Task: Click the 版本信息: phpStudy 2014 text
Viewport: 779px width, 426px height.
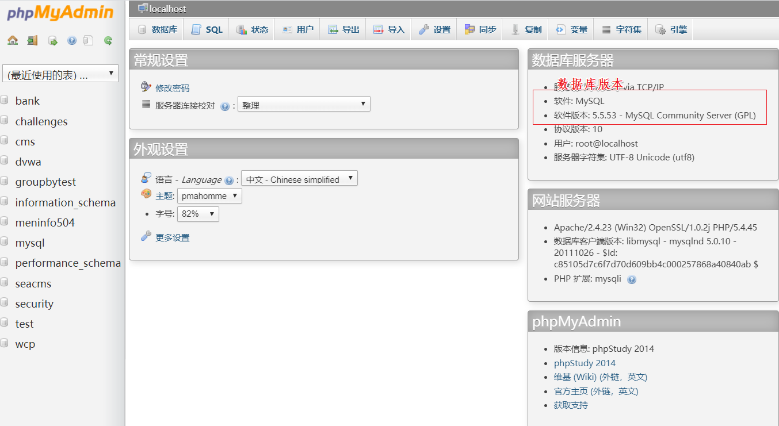Action: [604, 349]
